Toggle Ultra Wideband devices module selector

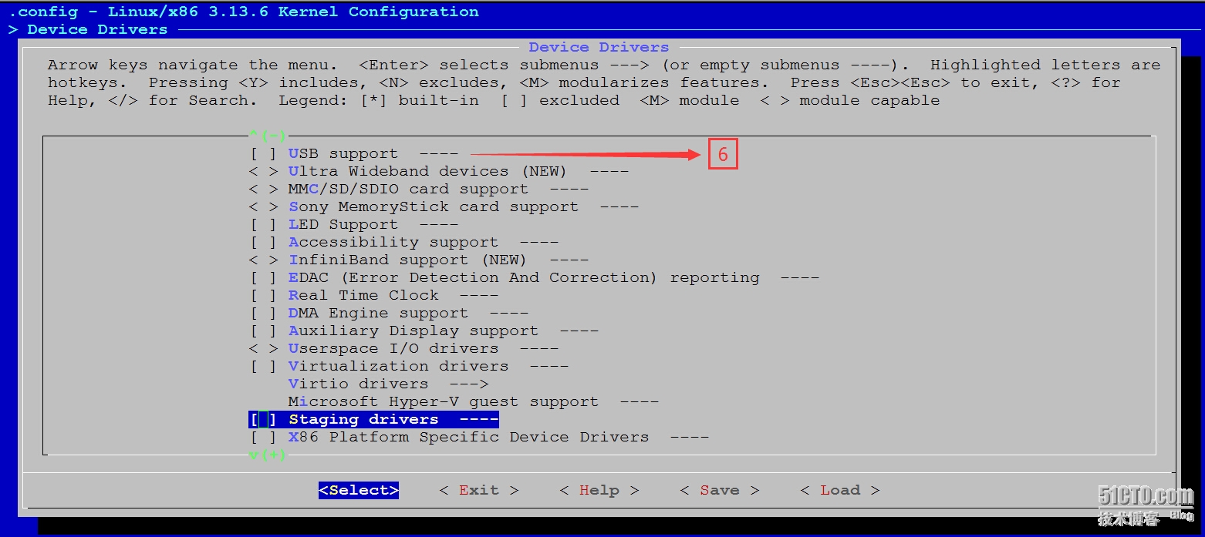pyautogui.click(x=263, y=171)
